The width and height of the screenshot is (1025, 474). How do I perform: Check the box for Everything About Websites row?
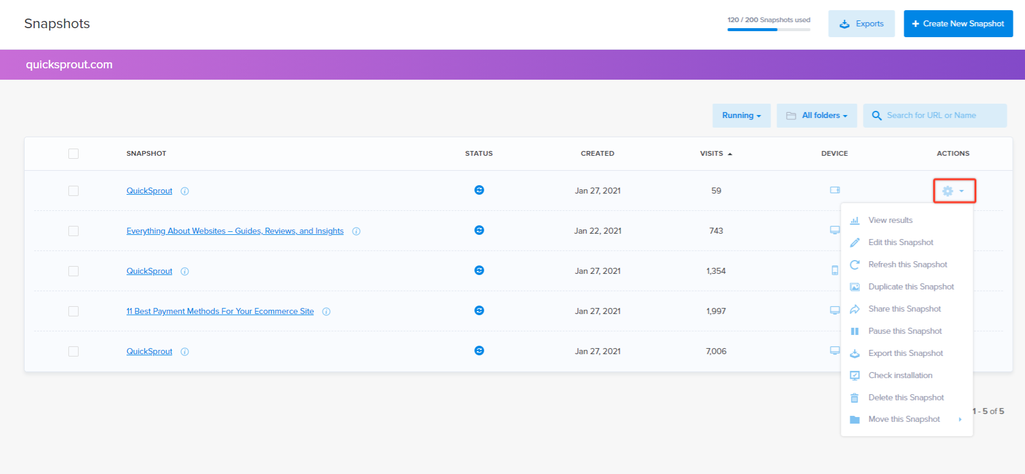tap(74, 231)
